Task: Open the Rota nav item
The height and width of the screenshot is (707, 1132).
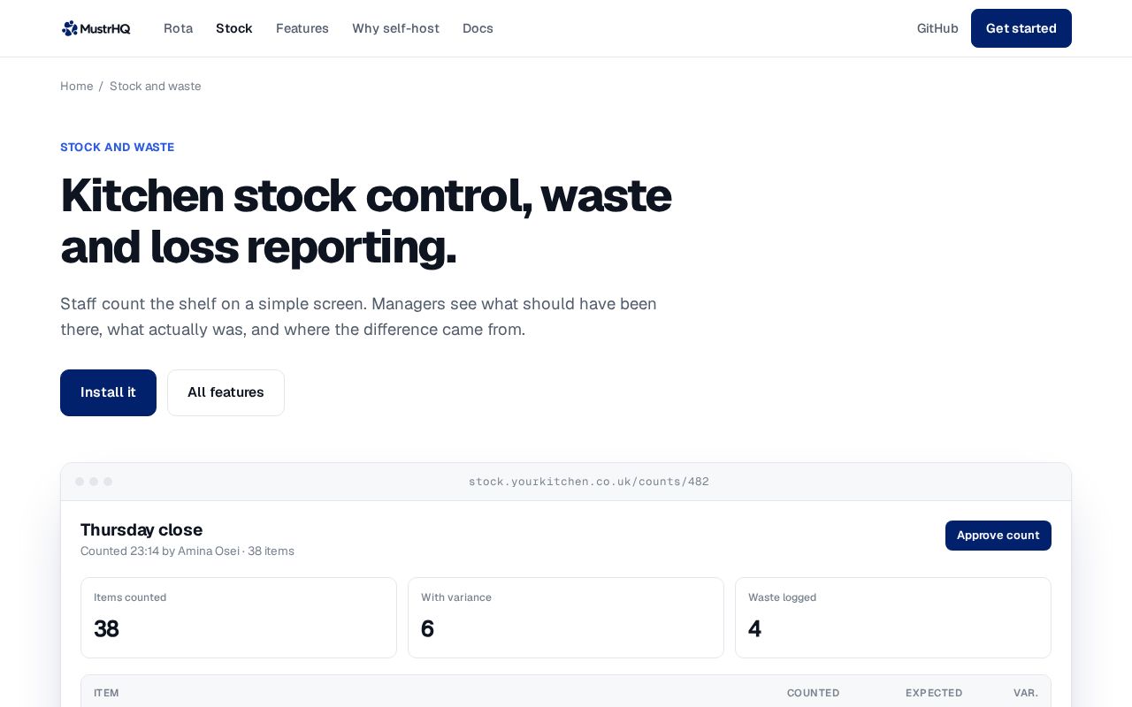Action: (178, 28)
